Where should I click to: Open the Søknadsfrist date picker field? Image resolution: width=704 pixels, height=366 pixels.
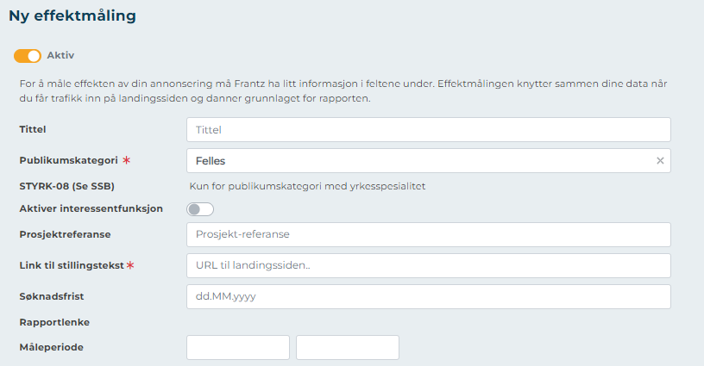click(428, 296)
